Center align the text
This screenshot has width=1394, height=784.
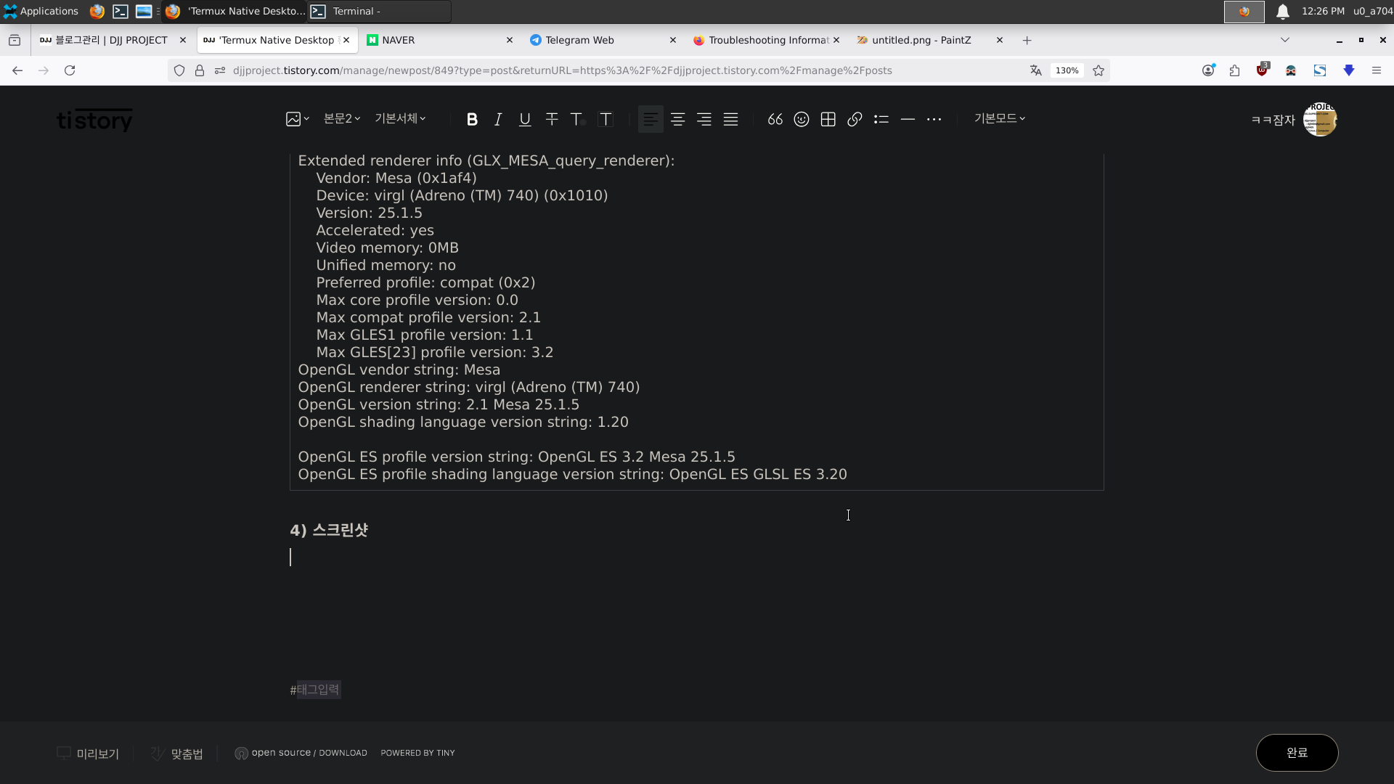pyautogui.click(x=677, y=119)
